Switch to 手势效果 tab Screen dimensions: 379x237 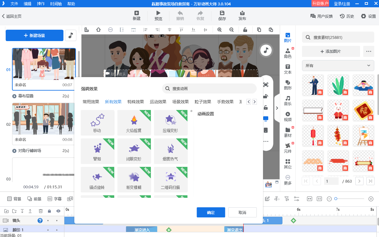225,102
